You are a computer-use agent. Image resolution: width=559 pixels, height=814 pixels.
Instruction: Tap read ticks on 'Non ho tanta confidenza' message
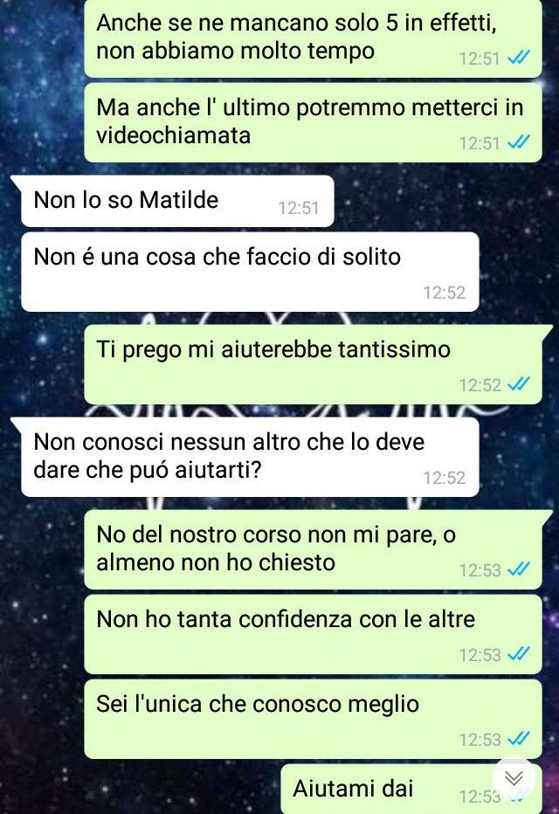pyautogui.click(x=519, y=653)
